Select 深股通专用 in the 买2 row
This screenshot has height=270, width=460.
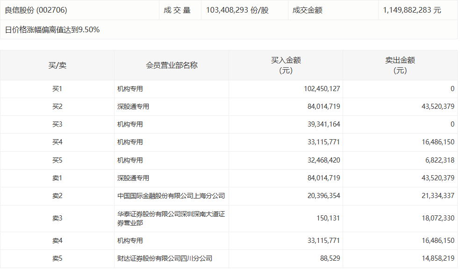click(x=133, y=107)
